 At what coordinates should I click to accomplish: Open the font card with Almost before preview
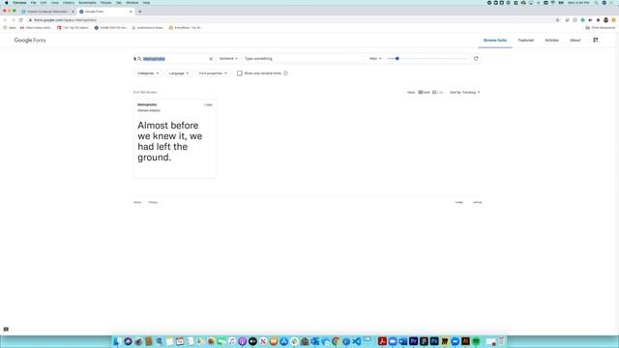tap(175, 139)
